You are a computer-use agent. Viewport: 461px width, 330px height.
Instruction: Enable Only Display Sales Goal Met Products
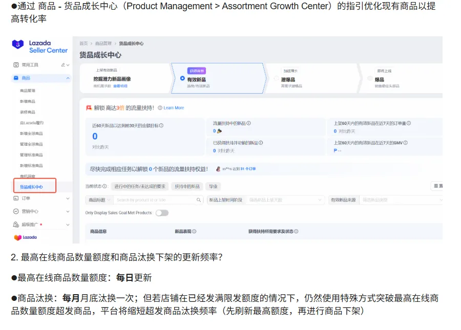coord(161,213)
